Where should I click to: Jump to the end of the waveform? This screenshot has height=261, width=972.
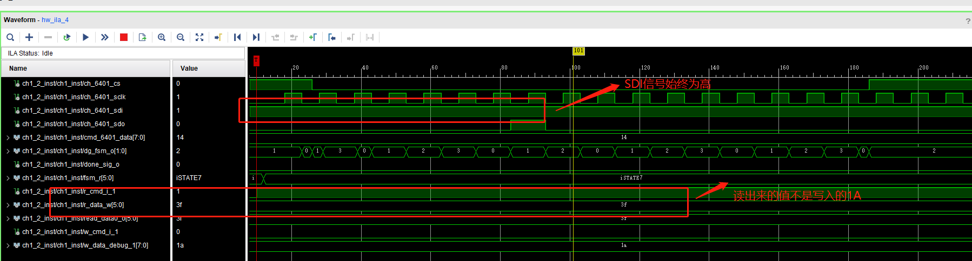pos(256,37)
